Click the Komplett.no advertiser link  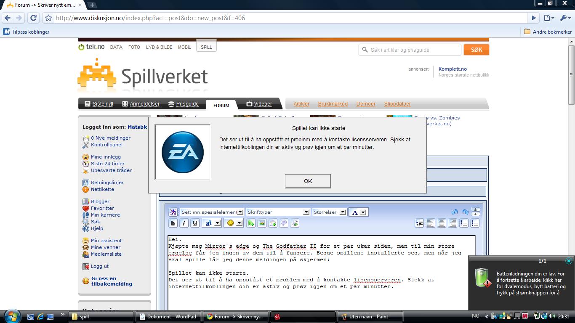(453, 69)
